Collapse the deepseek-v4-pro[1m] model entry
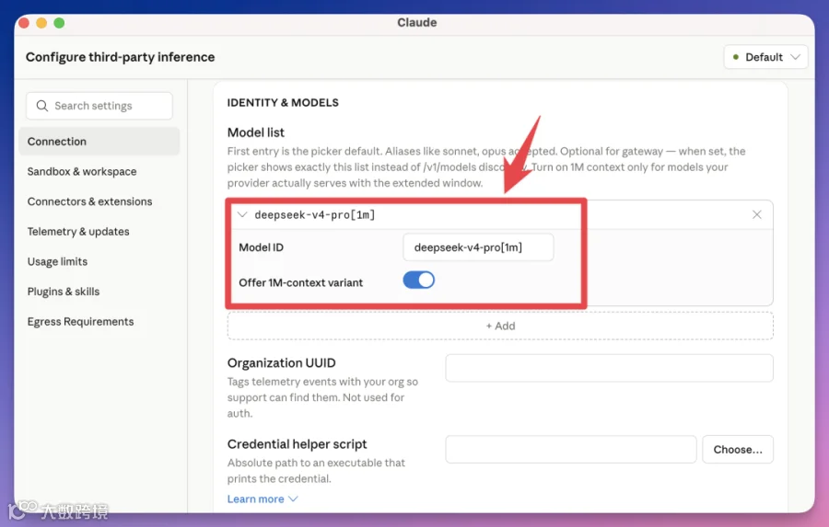 pos(242,214)
